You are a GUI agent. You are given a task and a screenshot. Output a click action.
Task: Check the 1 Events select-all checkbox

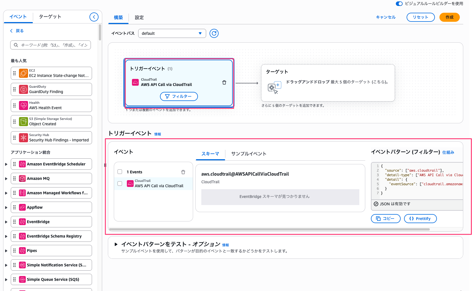tap(120, 172)
